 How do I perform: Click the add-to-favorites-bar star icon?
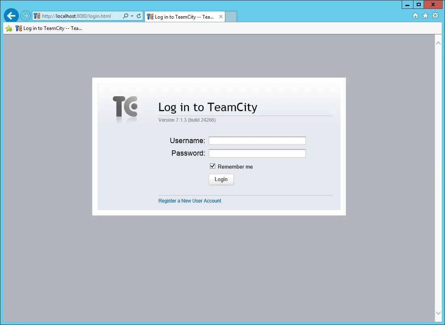(9, 28)
